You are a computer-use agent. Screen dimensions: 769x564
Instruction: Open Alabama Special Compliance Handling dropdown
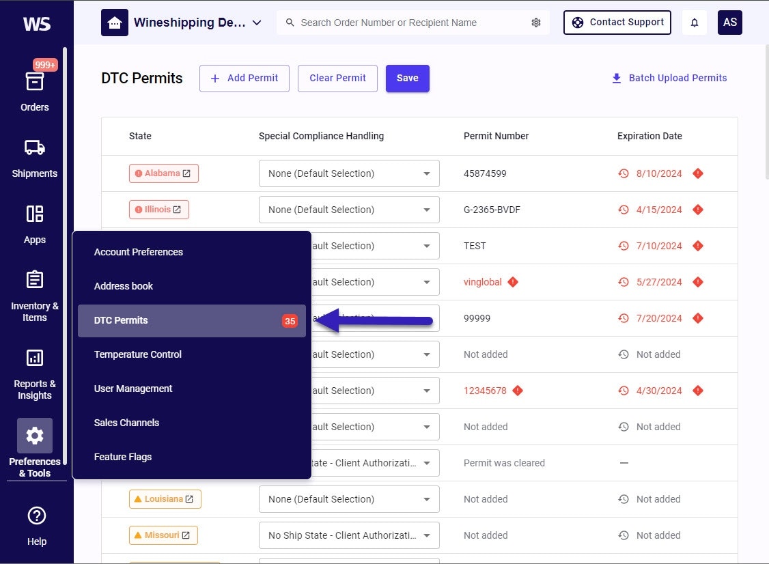(x=349, y=173)
